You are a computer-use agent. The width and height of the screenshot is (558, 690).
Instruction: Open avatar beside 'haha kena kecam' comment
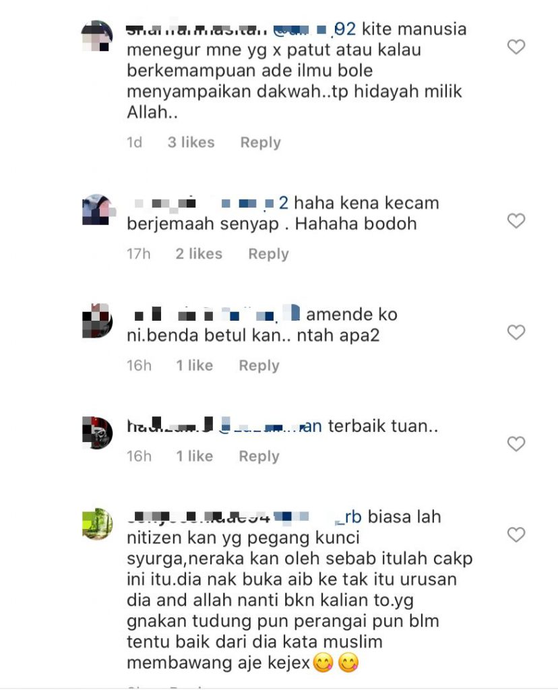(x=97, y=210)
